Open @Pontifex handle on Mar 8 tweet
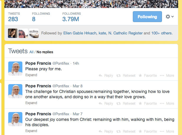Image resolution: width=182 pixels, height=135 pixels. click(61, 86)
